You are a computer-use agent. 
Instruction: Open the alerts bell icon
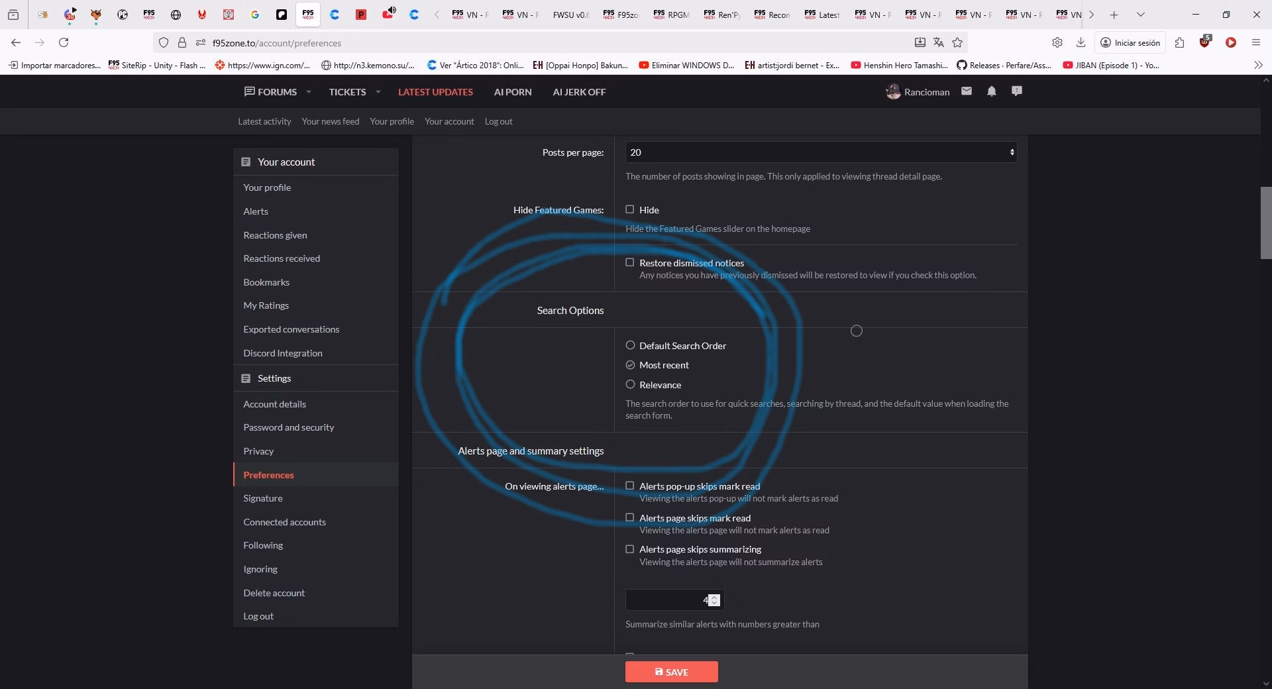click(991, 91)
